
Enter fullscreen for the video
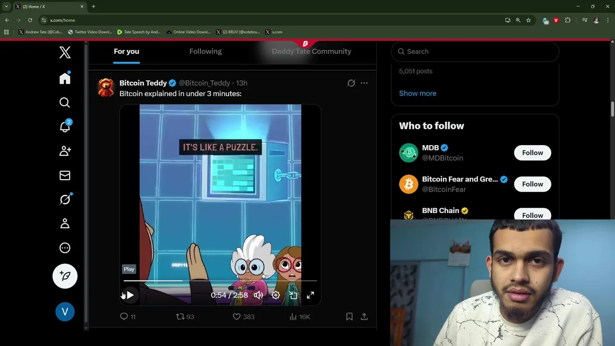[x=310, y=295]
